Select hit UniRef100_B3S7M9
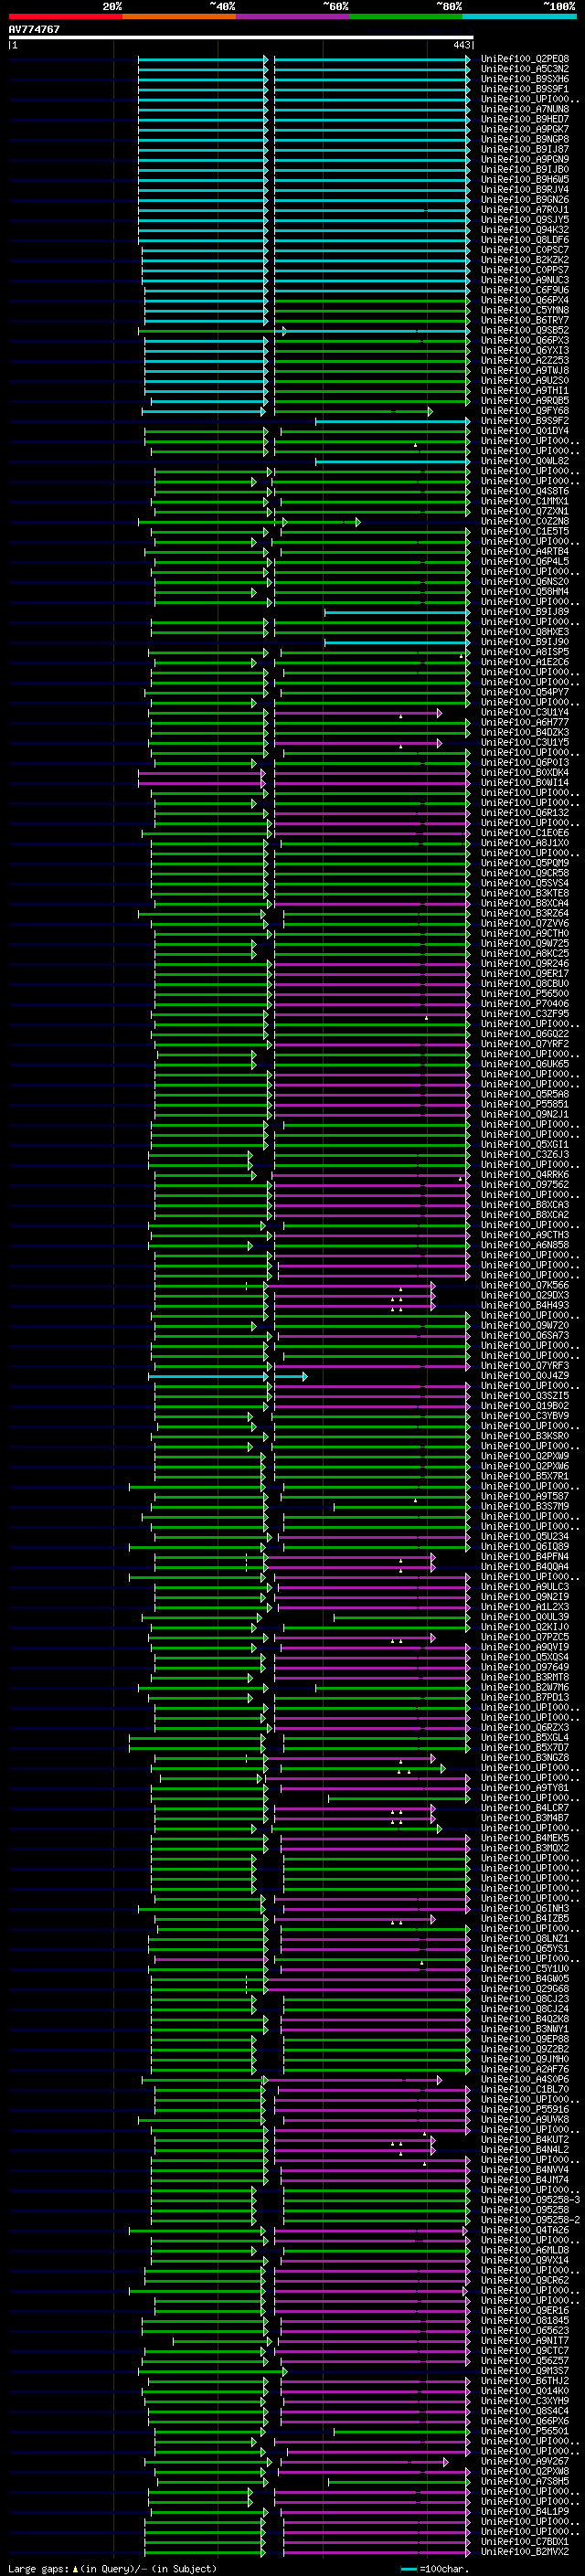The image size is (585, 2576). click(525, 1506)
